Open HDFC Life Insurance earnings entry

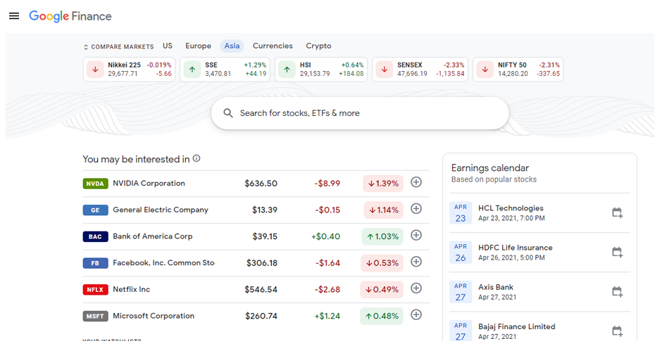pos(539,252)
